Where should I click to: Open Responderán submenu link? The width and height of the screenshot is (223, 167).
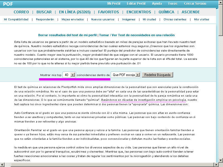[45, 19]
